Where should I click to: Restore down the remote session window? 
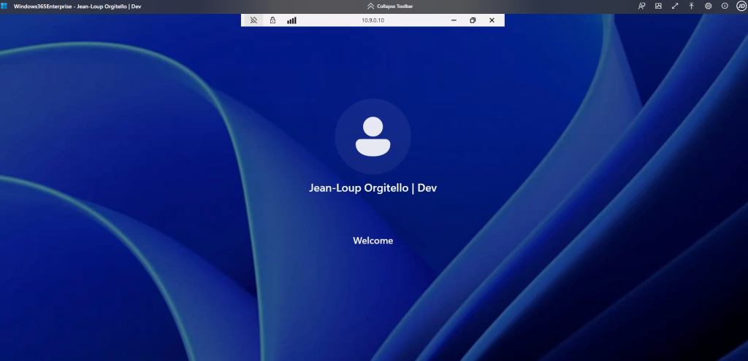point(473,20)
